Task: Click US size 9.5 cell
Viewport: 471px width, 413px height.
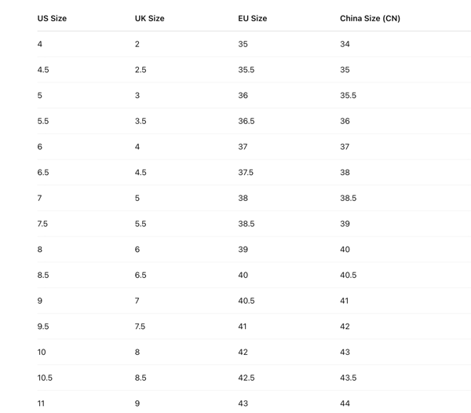Action: (43, 327)
